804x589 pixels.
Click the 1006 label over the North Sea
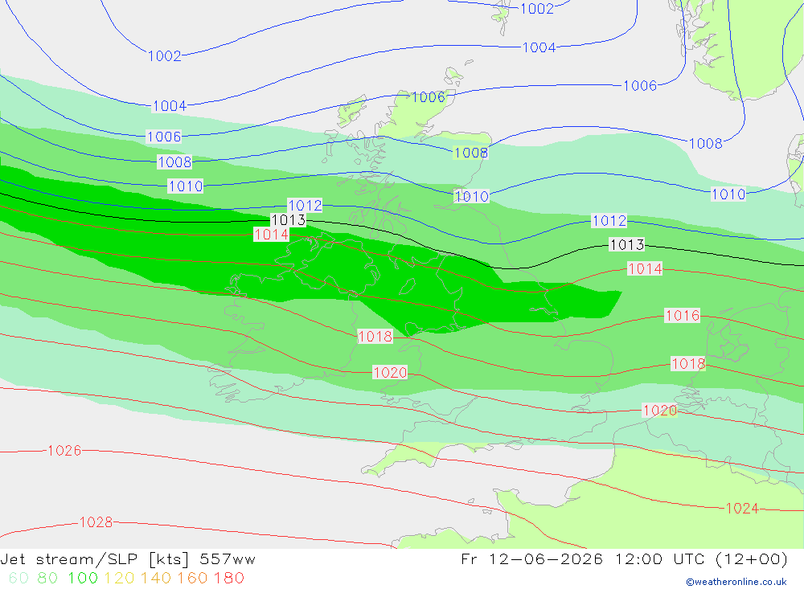[640, 86]
